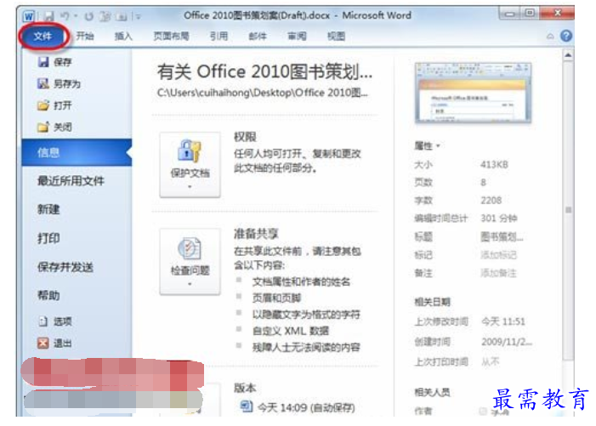Click 添加备注 to add a comment
The width and height of the screenshot is (596, 426).
499,273
